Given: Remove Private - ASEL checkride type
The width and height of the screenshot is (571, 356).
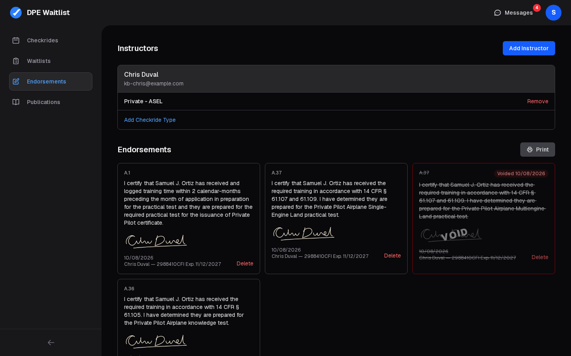Looking at the screenshot, I should (538, 101).
